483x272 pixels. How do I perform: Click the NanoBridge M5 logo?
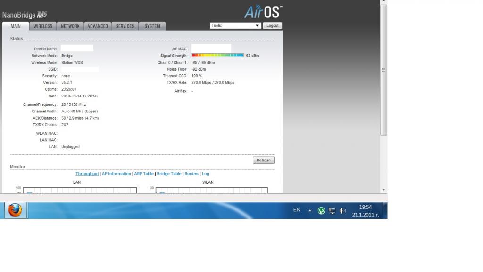25,15
